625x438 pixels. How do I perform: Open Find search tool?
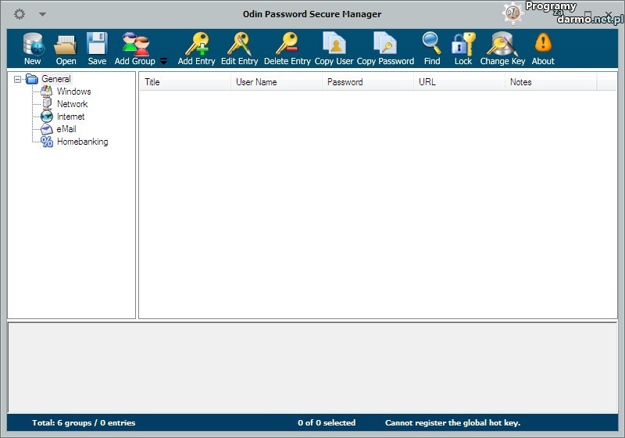click(x=432, y=45)
